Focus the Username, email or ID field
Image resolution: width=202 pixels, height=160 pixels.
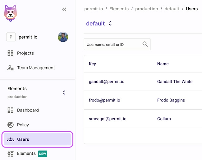pos(117,44)
